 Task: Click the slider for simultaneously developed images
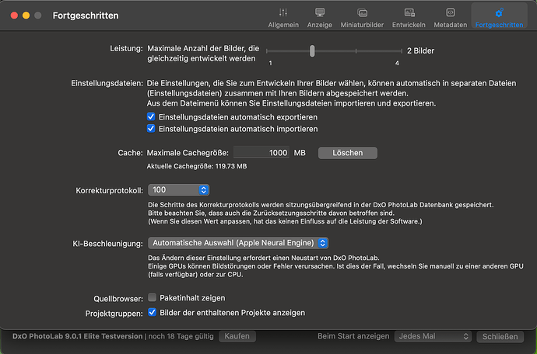[312, 50]
